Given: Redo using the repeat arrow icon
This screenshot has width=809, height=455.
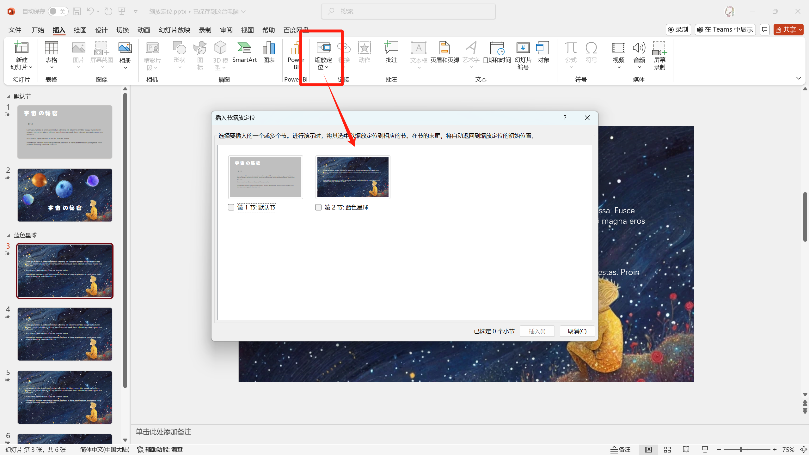Looking at the screenshot, I should coord(108,11).
